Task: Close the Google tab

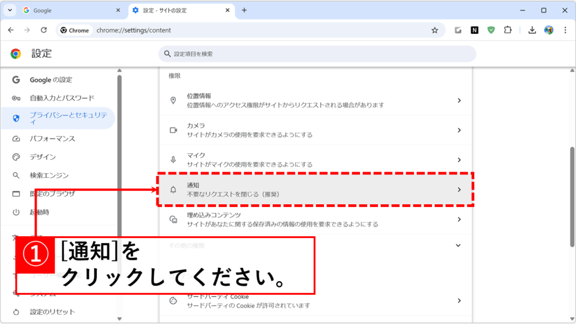Action: [x=118, y=10]
